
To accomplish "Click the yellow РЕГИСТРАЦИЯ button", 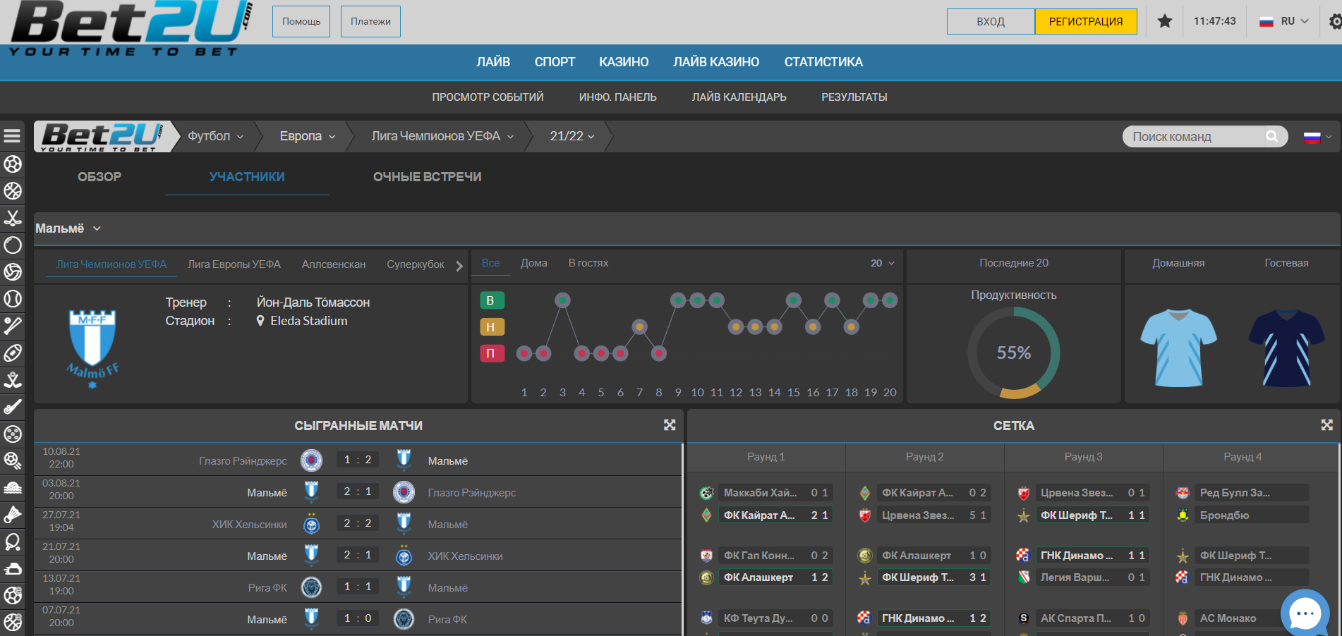I will [1085, 21].
